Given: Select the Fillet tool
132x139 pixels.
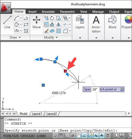Looking at the screenshot, I should [65, 31].
